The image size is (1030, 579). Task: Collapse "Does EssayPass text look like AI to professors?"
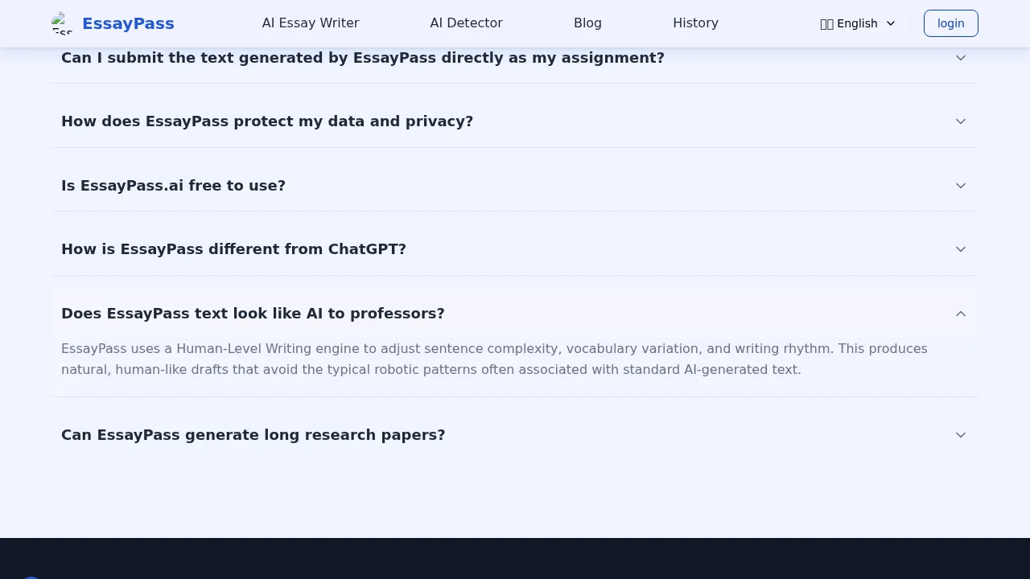point(253,314)
